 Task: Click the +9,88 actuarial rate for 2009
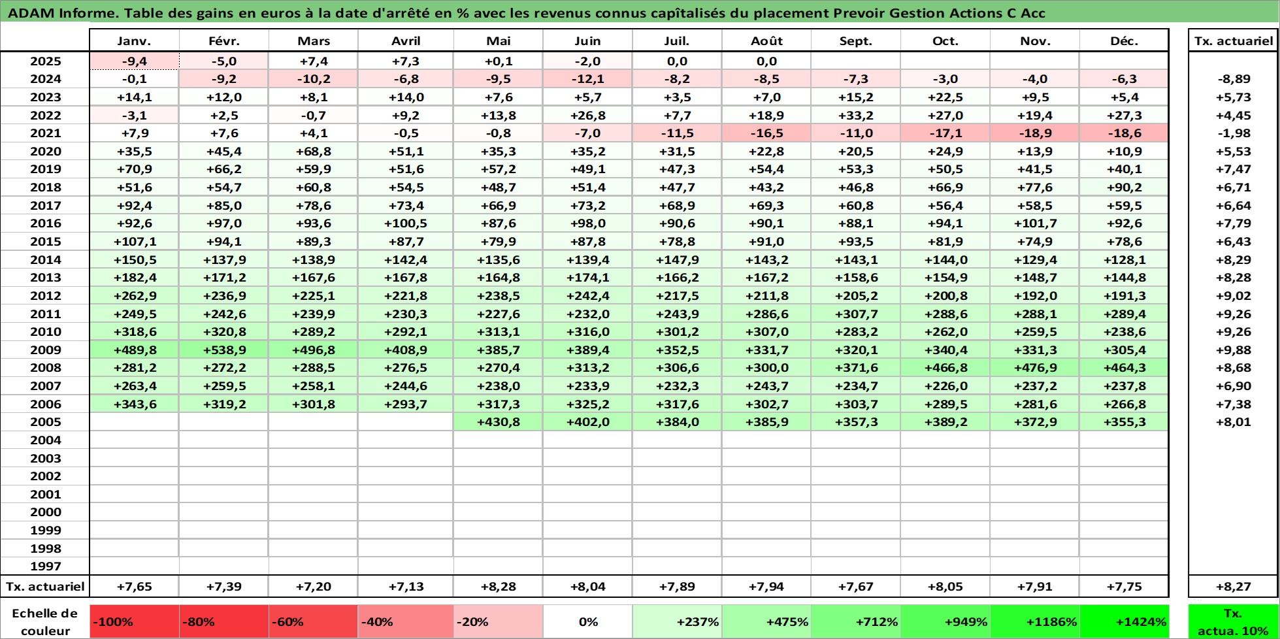[1233, 350]
